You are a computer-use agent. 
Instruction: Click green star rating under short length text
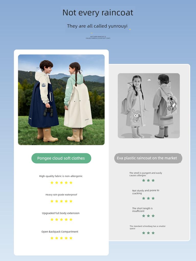pos(148,216)
